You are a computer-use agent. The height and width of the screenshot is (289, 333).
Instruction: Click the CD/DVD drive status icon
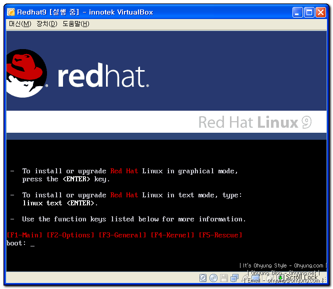213,278
